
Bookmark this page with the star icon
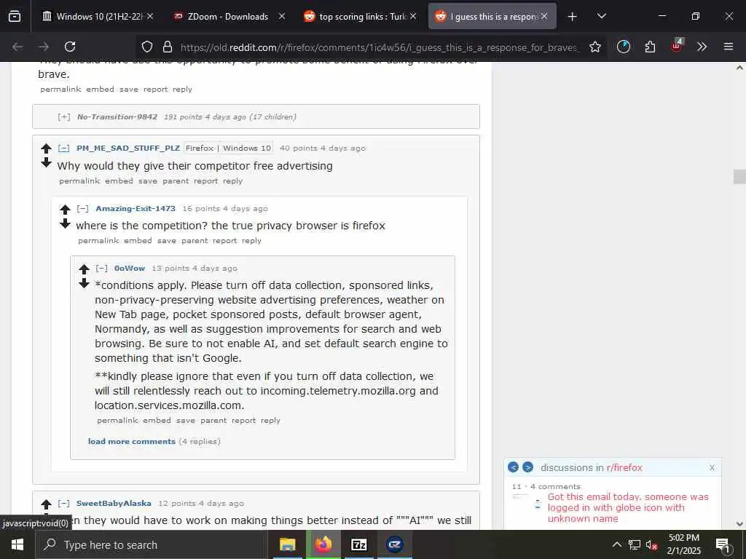coord(594,47)
